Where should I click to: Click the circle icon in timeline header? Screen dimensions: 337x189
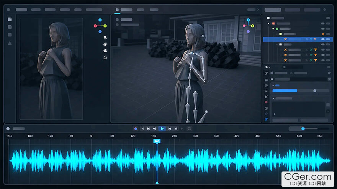8,129
